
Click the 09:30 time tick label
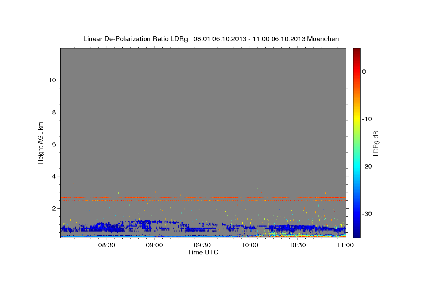coord(202,245)
